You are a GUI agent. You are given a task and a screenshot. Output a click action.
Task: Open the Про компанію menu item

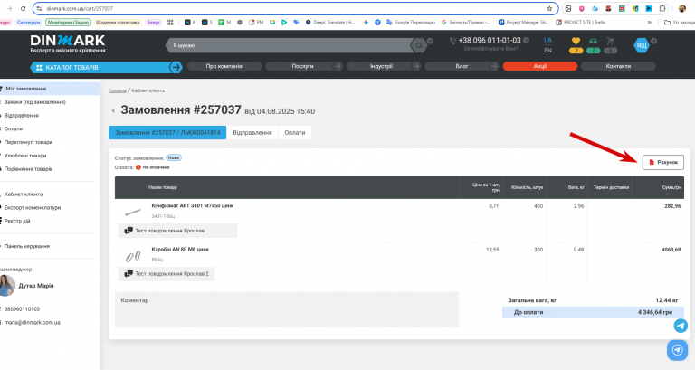224,66
